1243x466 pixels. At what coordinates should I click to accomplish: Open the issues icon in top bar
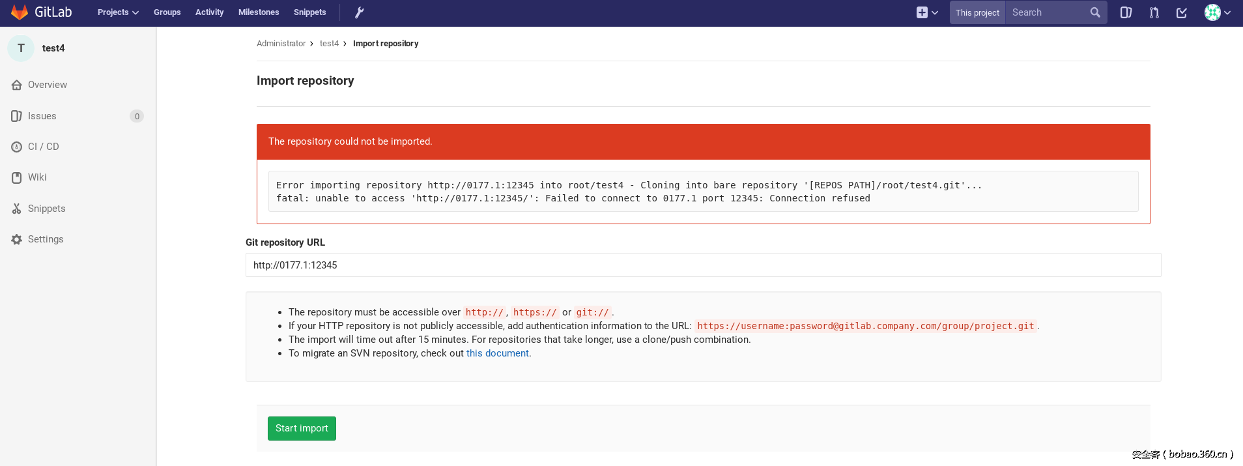[1126, 12]
